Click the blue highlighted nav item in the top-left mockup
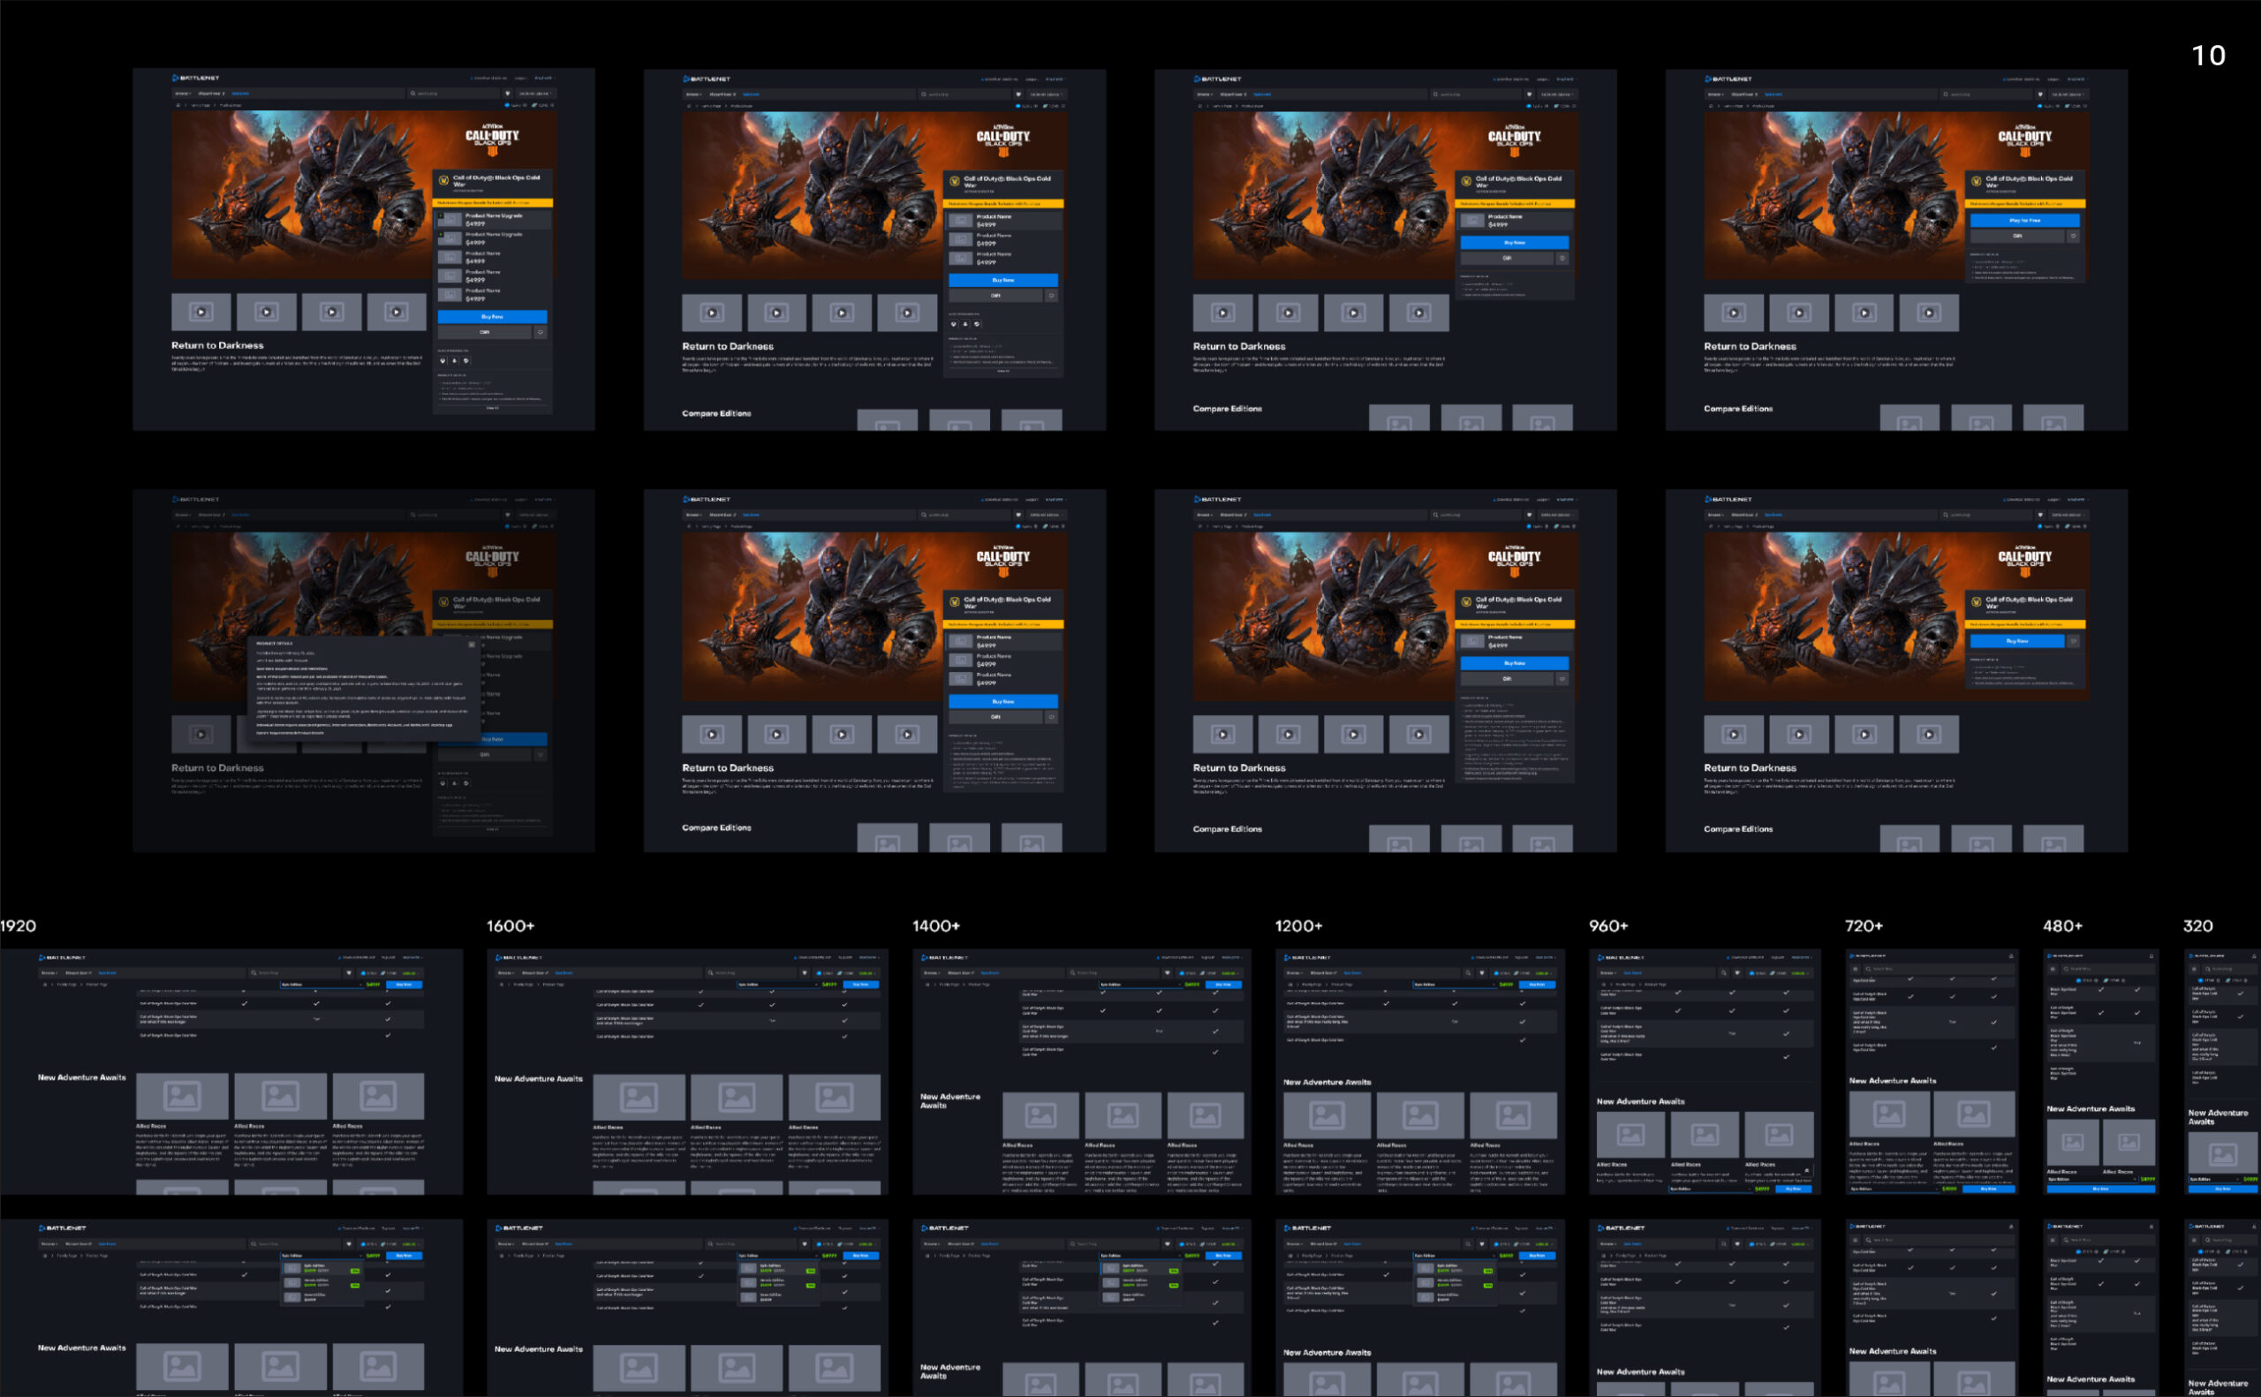Screen dimensions: 2261x1397 coord(240,94)
